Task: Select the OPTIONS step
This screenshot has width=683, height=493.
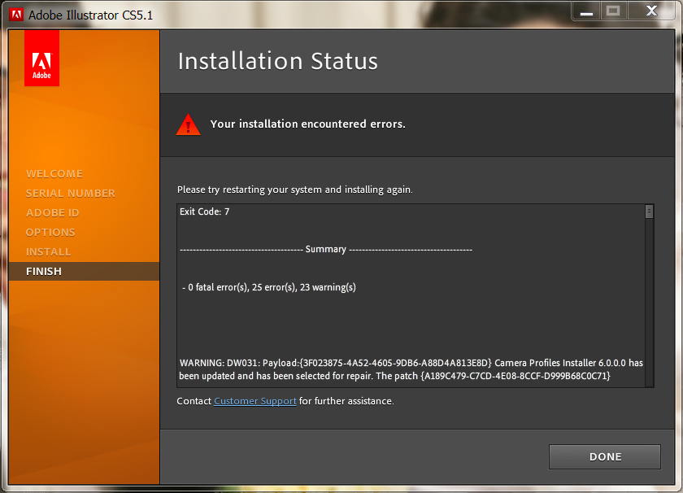Action: [50, 233]
